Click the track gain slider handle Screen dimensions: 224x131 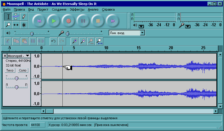16,78
